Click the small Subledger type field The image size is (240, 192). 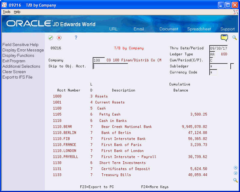tap(232, 66)
